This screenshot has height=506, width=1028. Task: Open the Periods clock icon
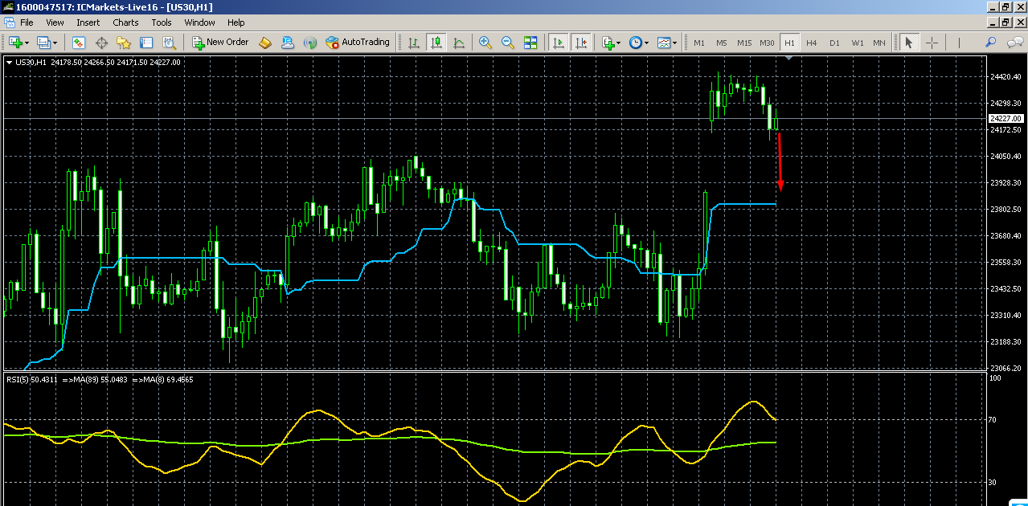636,43
